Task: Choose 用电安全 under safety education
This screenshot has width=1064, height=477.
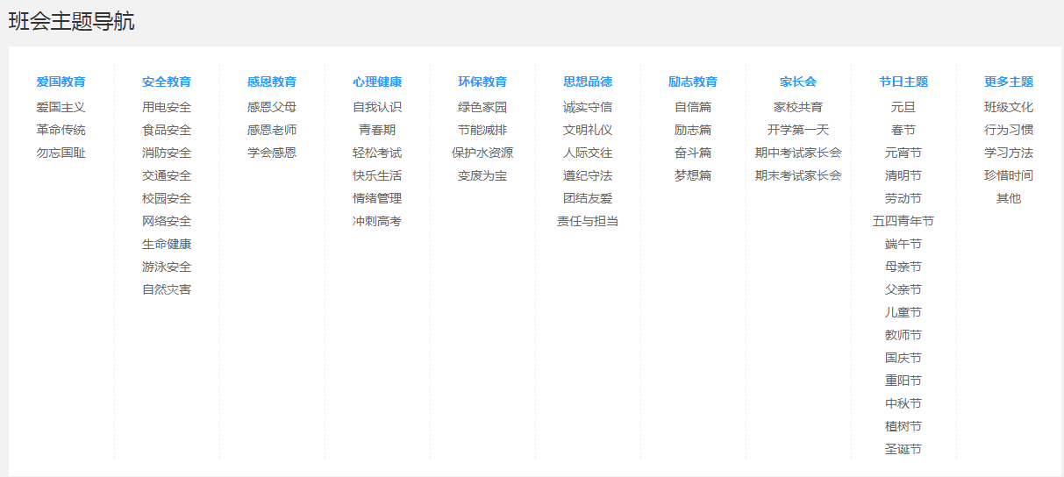Action: click(x=167, y=107)
